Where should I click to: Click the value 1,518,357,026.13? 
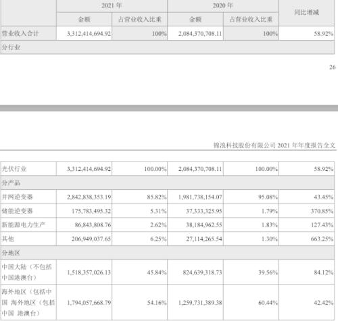89,272
